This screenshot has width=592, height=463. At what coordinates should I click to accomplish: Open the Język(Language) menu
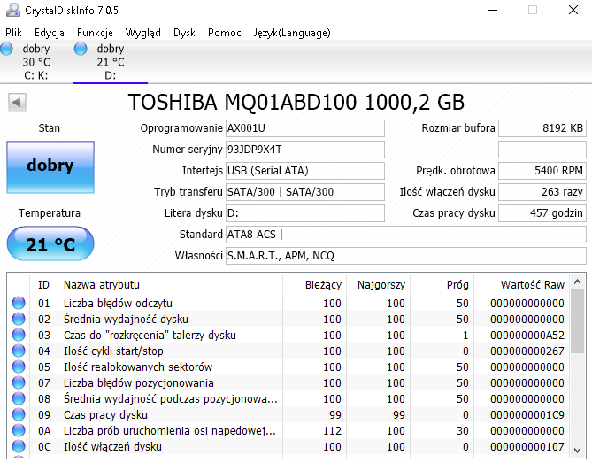click(x=292, y=33)
